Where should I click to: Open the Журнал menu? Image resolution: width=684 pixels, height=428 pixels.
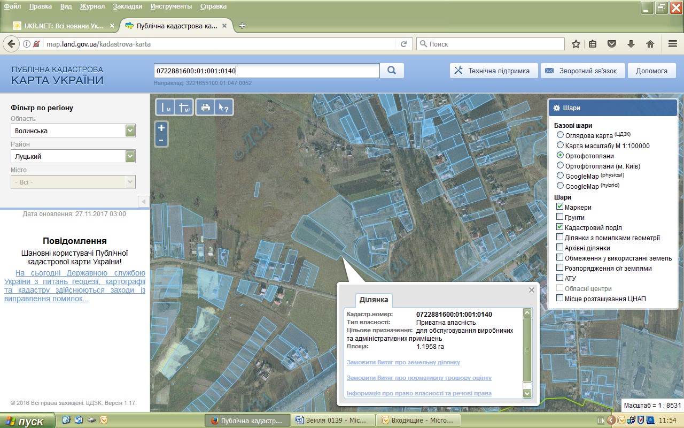(92, 6)
